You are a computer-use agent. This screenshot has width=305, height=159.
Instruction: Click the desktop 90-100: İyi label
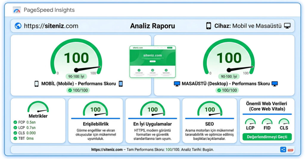(x=229, y=77)
